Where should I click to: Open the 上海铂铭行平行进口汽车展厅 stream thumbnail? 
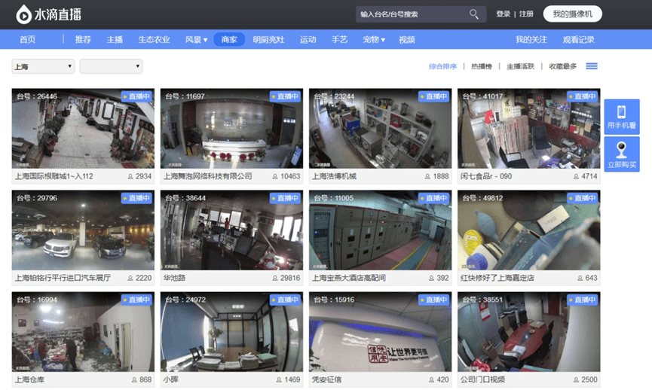click(83, 230)
